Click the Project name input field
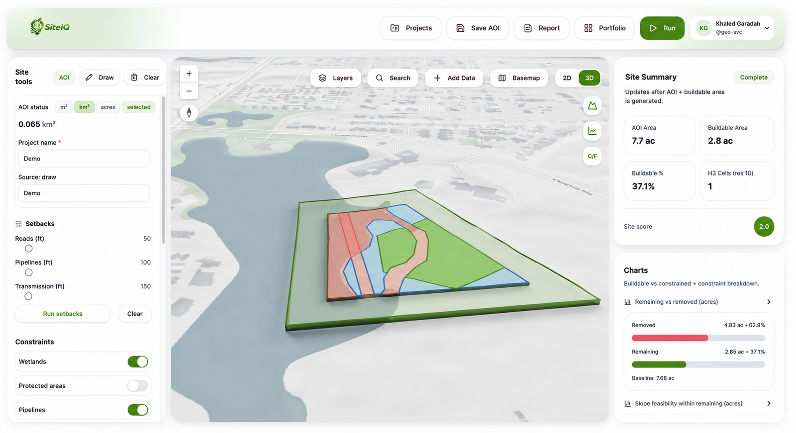 click(x=84, y=159)
